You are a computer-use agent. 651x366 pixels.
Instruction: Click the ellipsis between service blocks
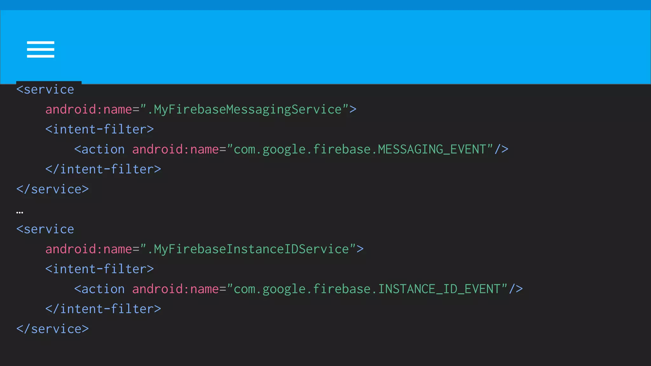[20, 213]
